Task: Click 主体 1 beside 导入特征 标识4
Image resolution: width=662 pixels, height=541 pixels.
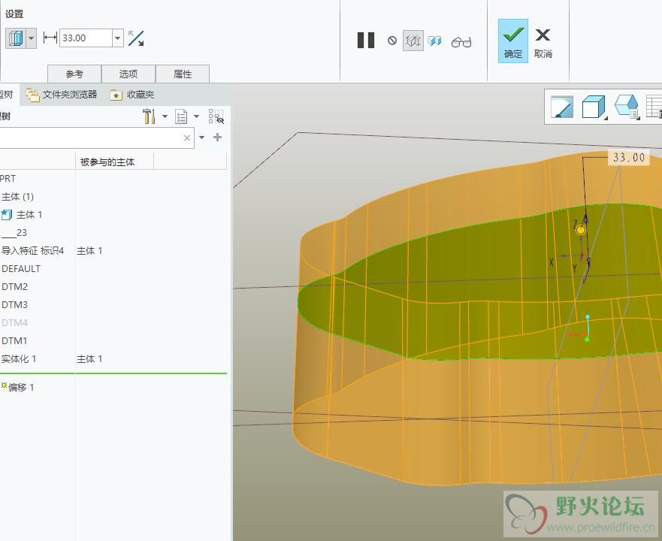Action: [x=89, y=251]
